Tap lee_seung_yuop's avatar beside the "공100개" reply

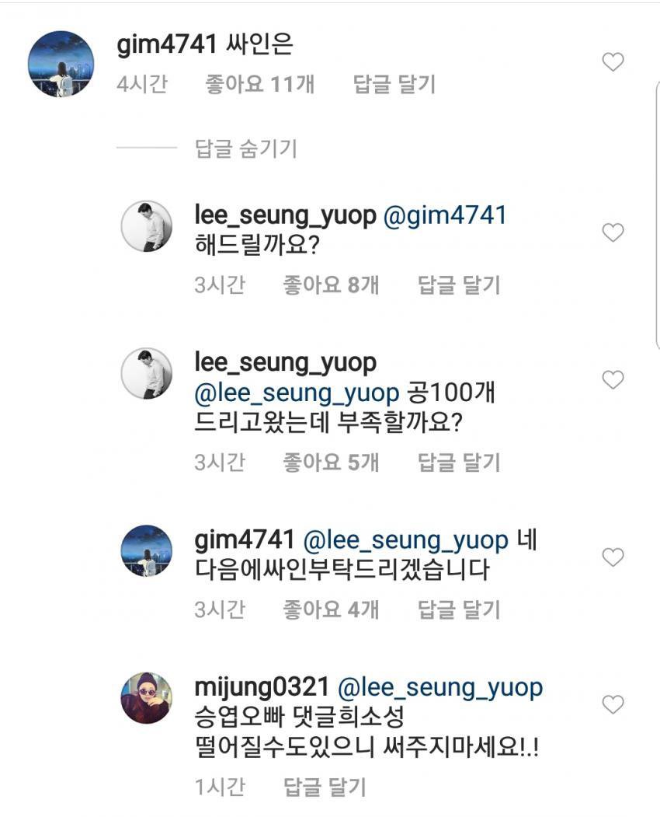[147, 373]
